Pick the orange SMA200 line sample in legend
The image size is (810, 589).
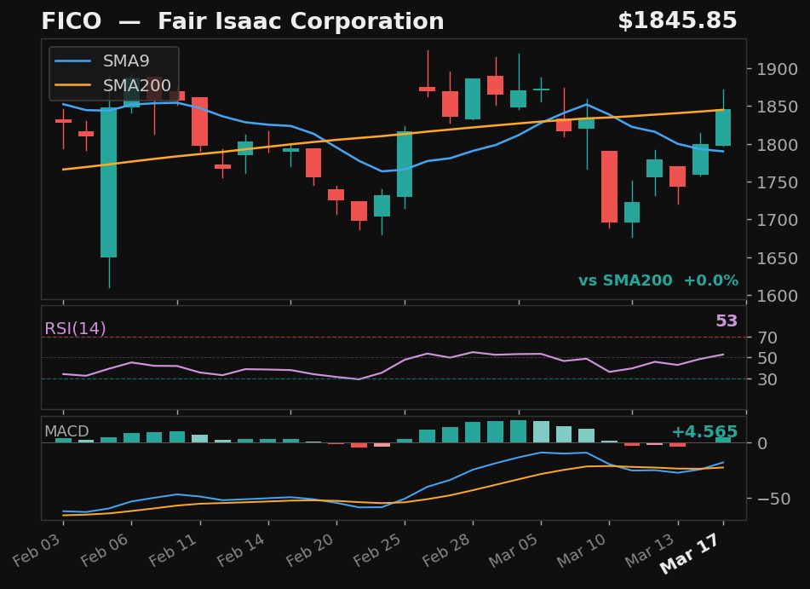[x=73, y=85]
